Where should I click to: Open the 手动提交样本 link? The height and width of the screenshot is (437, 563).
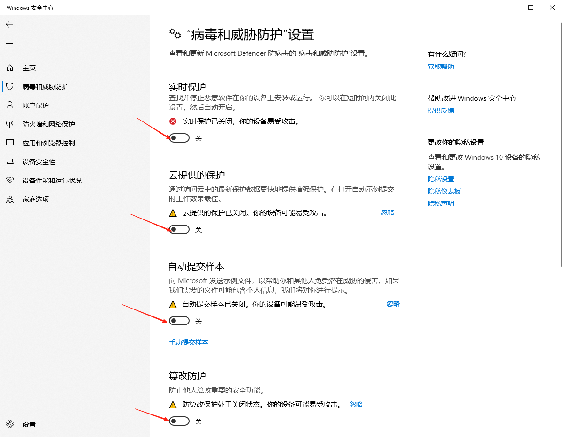click(x=188, y=342)
